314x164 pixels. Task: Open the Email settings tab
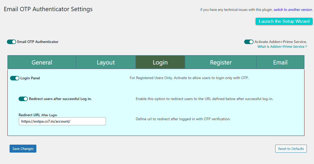pos(280,62)
